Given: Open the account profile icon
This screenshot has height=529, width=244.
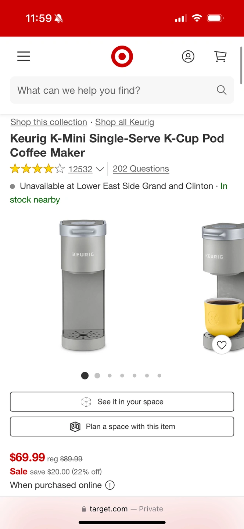Looking at the screenshot, I should pyautogui.click(x=188, y=57).
